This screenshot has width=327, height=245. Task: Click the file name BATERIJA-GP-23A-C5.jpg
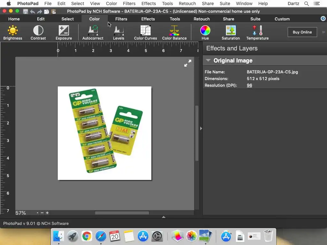pos(272,72)
